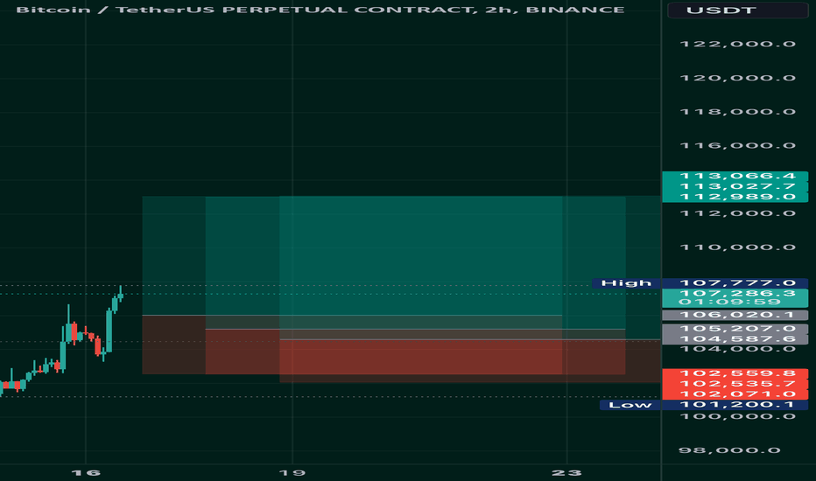Click date label 19 on time axis

pos(292,472)
